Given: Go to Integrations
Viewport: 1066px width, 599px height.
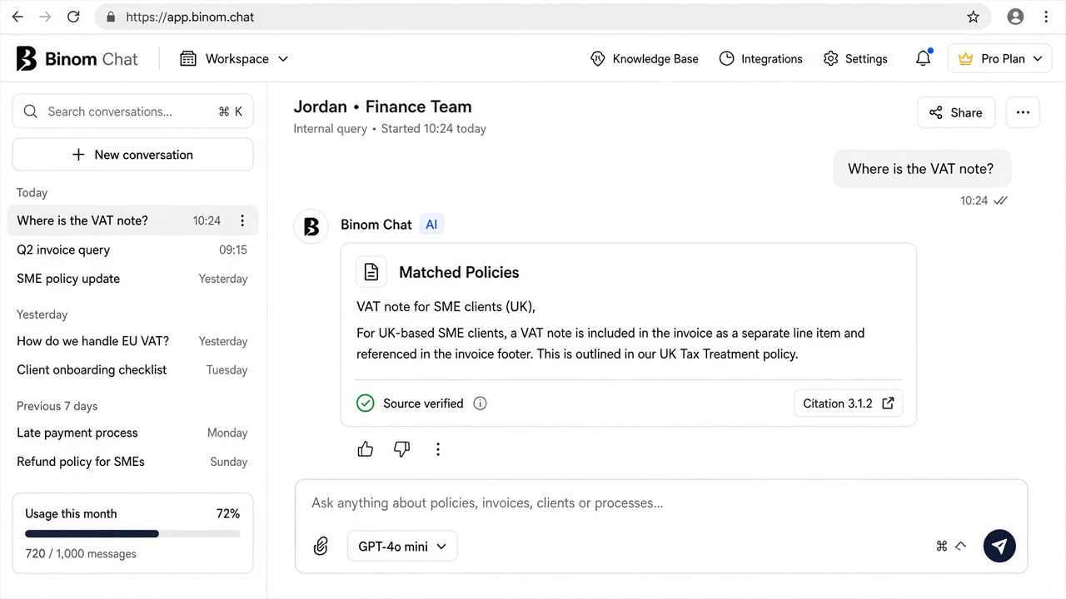Looking at the screenshot, I should tap(760, 59).
